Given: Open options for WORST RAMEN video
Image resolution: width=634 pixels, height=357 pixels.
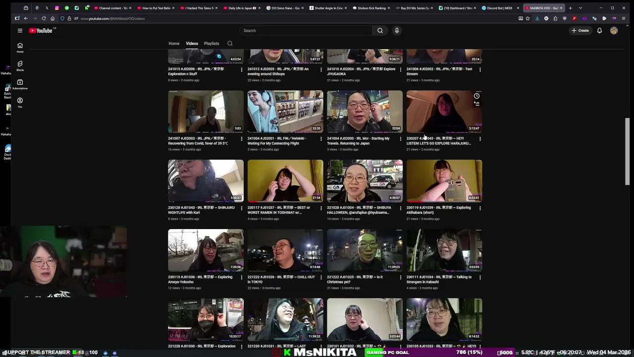Looking at the screenshot, I should [321, 208].
